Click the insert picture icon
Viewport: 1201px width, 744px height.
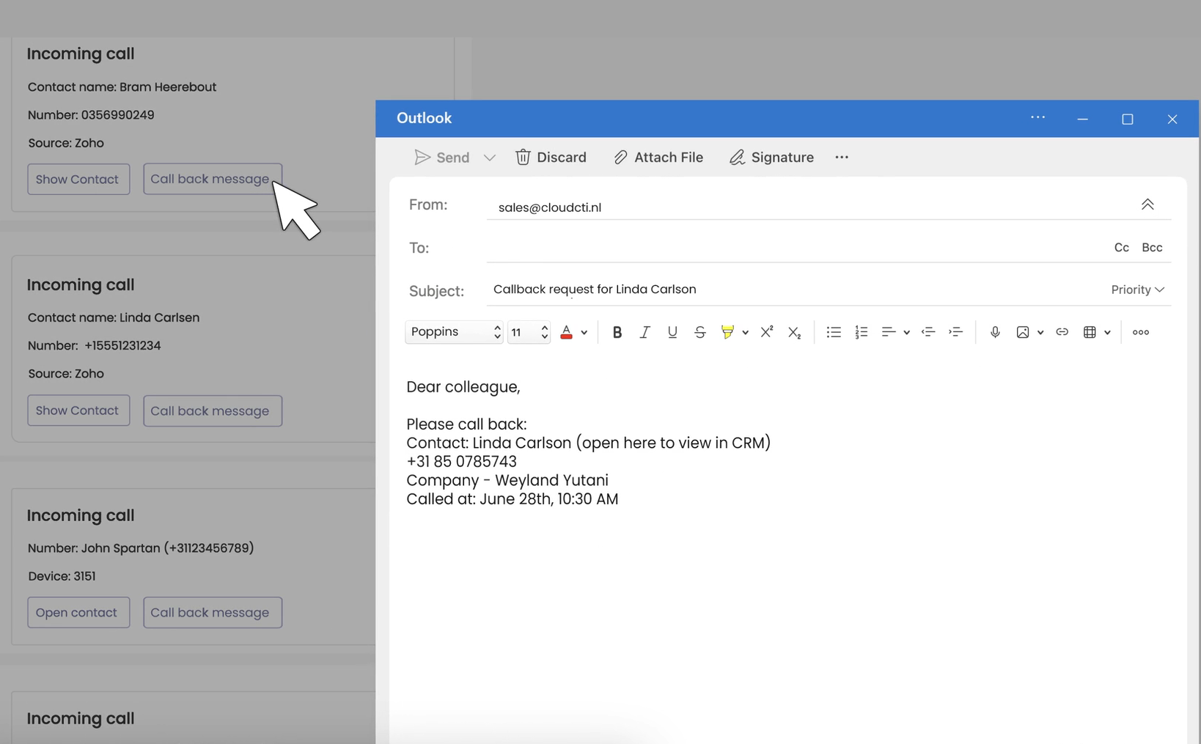1022,332
